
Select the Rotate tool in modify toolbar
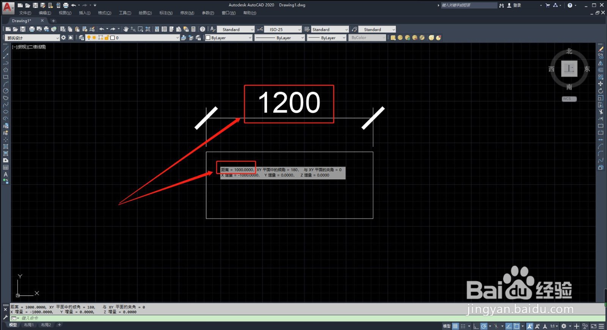[x=601, y=91]
